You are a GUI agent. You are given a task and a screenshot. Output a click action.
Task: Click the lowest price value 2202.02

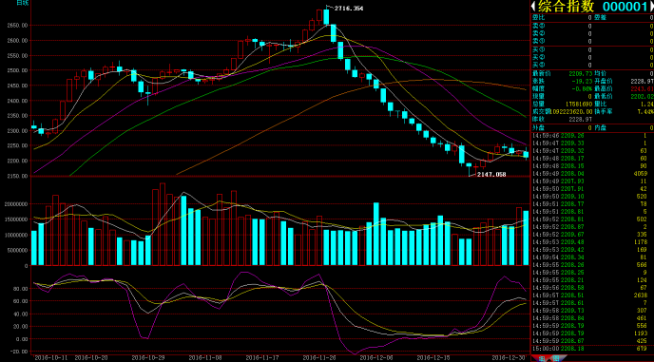(642, 96)
